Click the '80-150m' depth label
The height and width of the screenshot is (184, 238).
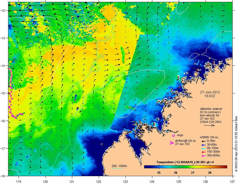point(213,148)
